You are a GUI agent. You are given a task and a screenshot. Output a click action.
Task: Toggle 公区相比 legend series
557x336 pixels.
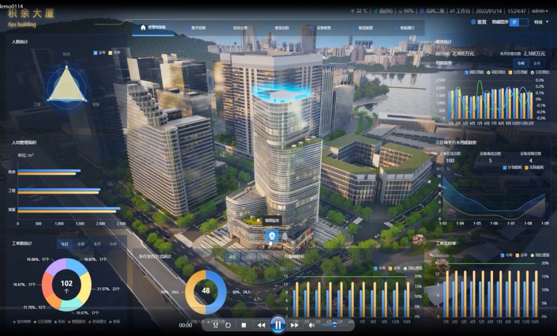(540, 72)
